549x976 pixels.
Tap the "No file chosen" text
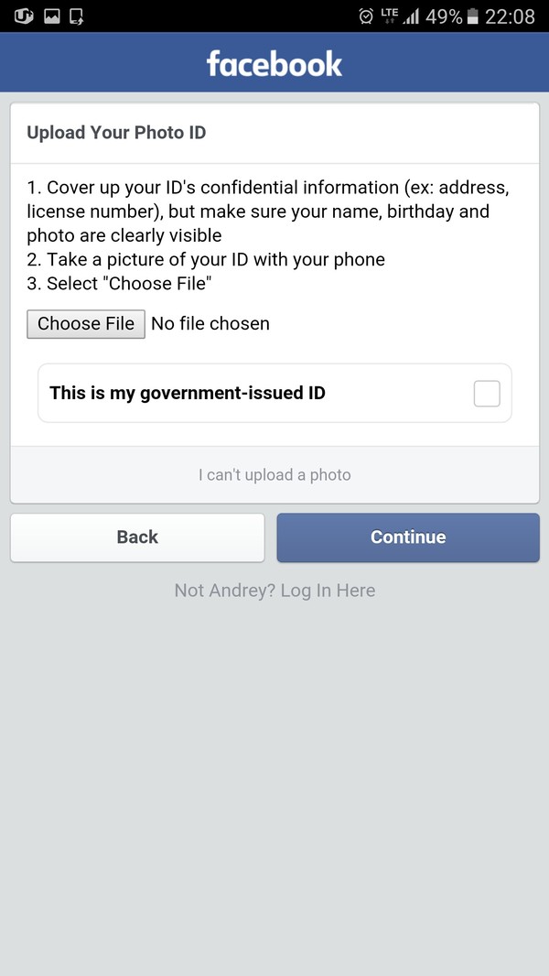tap(210, 323)
